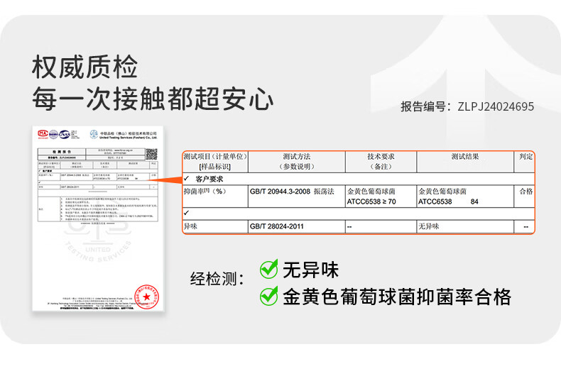Click the orange arrow pointing to the table
561x376 pixels.
[x=171, y=184]
